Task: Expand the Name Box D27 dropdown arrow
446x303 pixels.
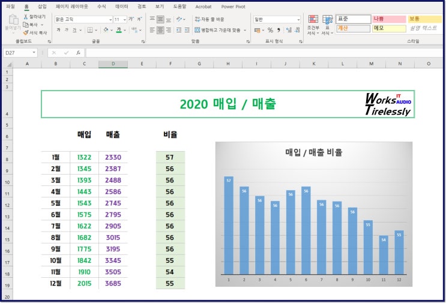Action: tap(34, 53)
